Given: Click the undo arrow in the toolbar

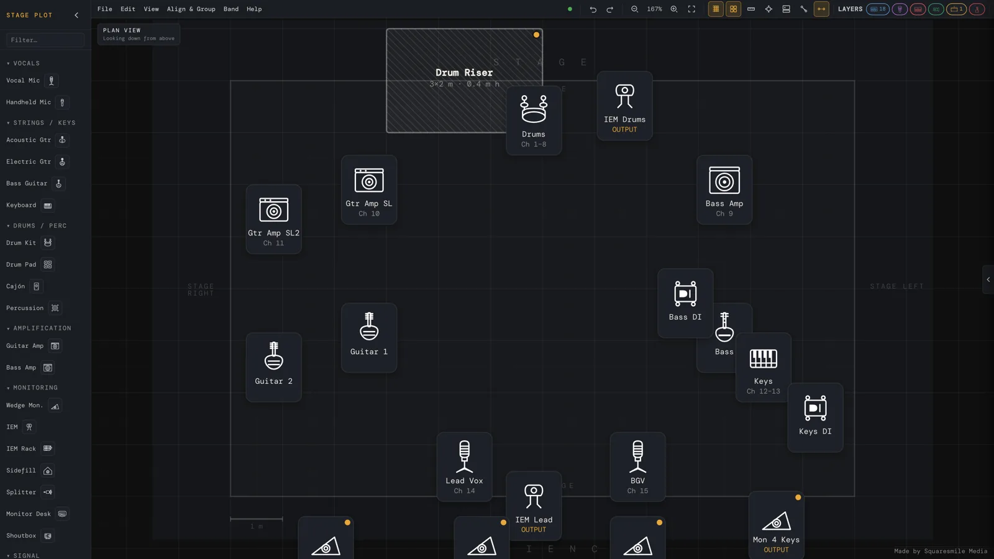Looking at the screenshot, I should coord(593,9).
